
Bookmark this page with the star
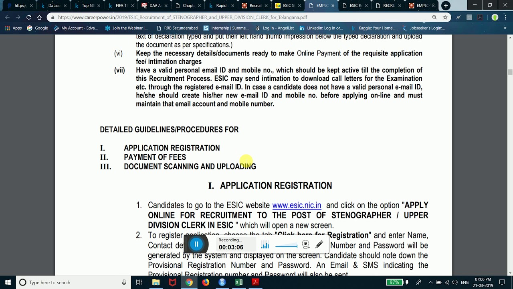pyautogui.click(x=445, y=17)
